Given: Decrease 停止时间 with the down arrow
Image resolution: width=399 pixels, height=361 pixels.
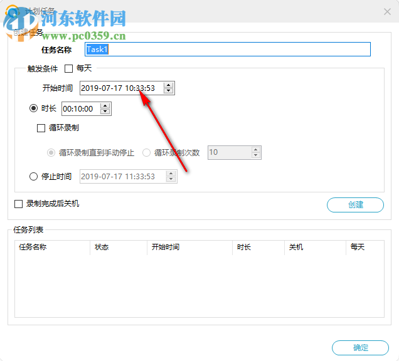Looking at the screenshot, I should pos(171,179).
